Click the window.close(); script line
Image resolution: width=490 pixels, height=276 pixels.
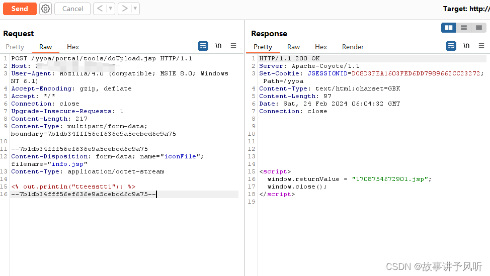(297, 187)
